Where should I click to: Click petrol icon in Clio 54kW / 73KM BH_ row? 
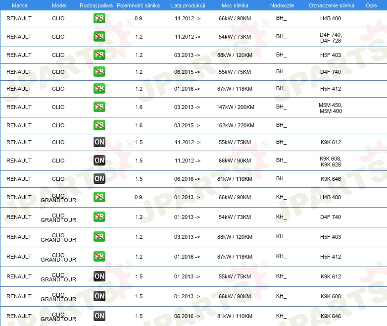[99, 36]
